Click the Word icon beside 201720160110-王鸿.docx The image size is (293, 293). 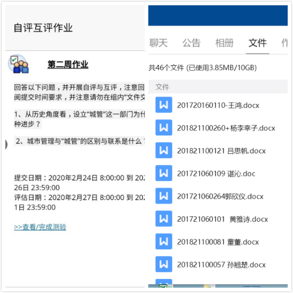coord(163,105)
